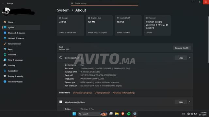209x117 pixels.
Task: Select the Device ID value text
Action: (98, 75)
